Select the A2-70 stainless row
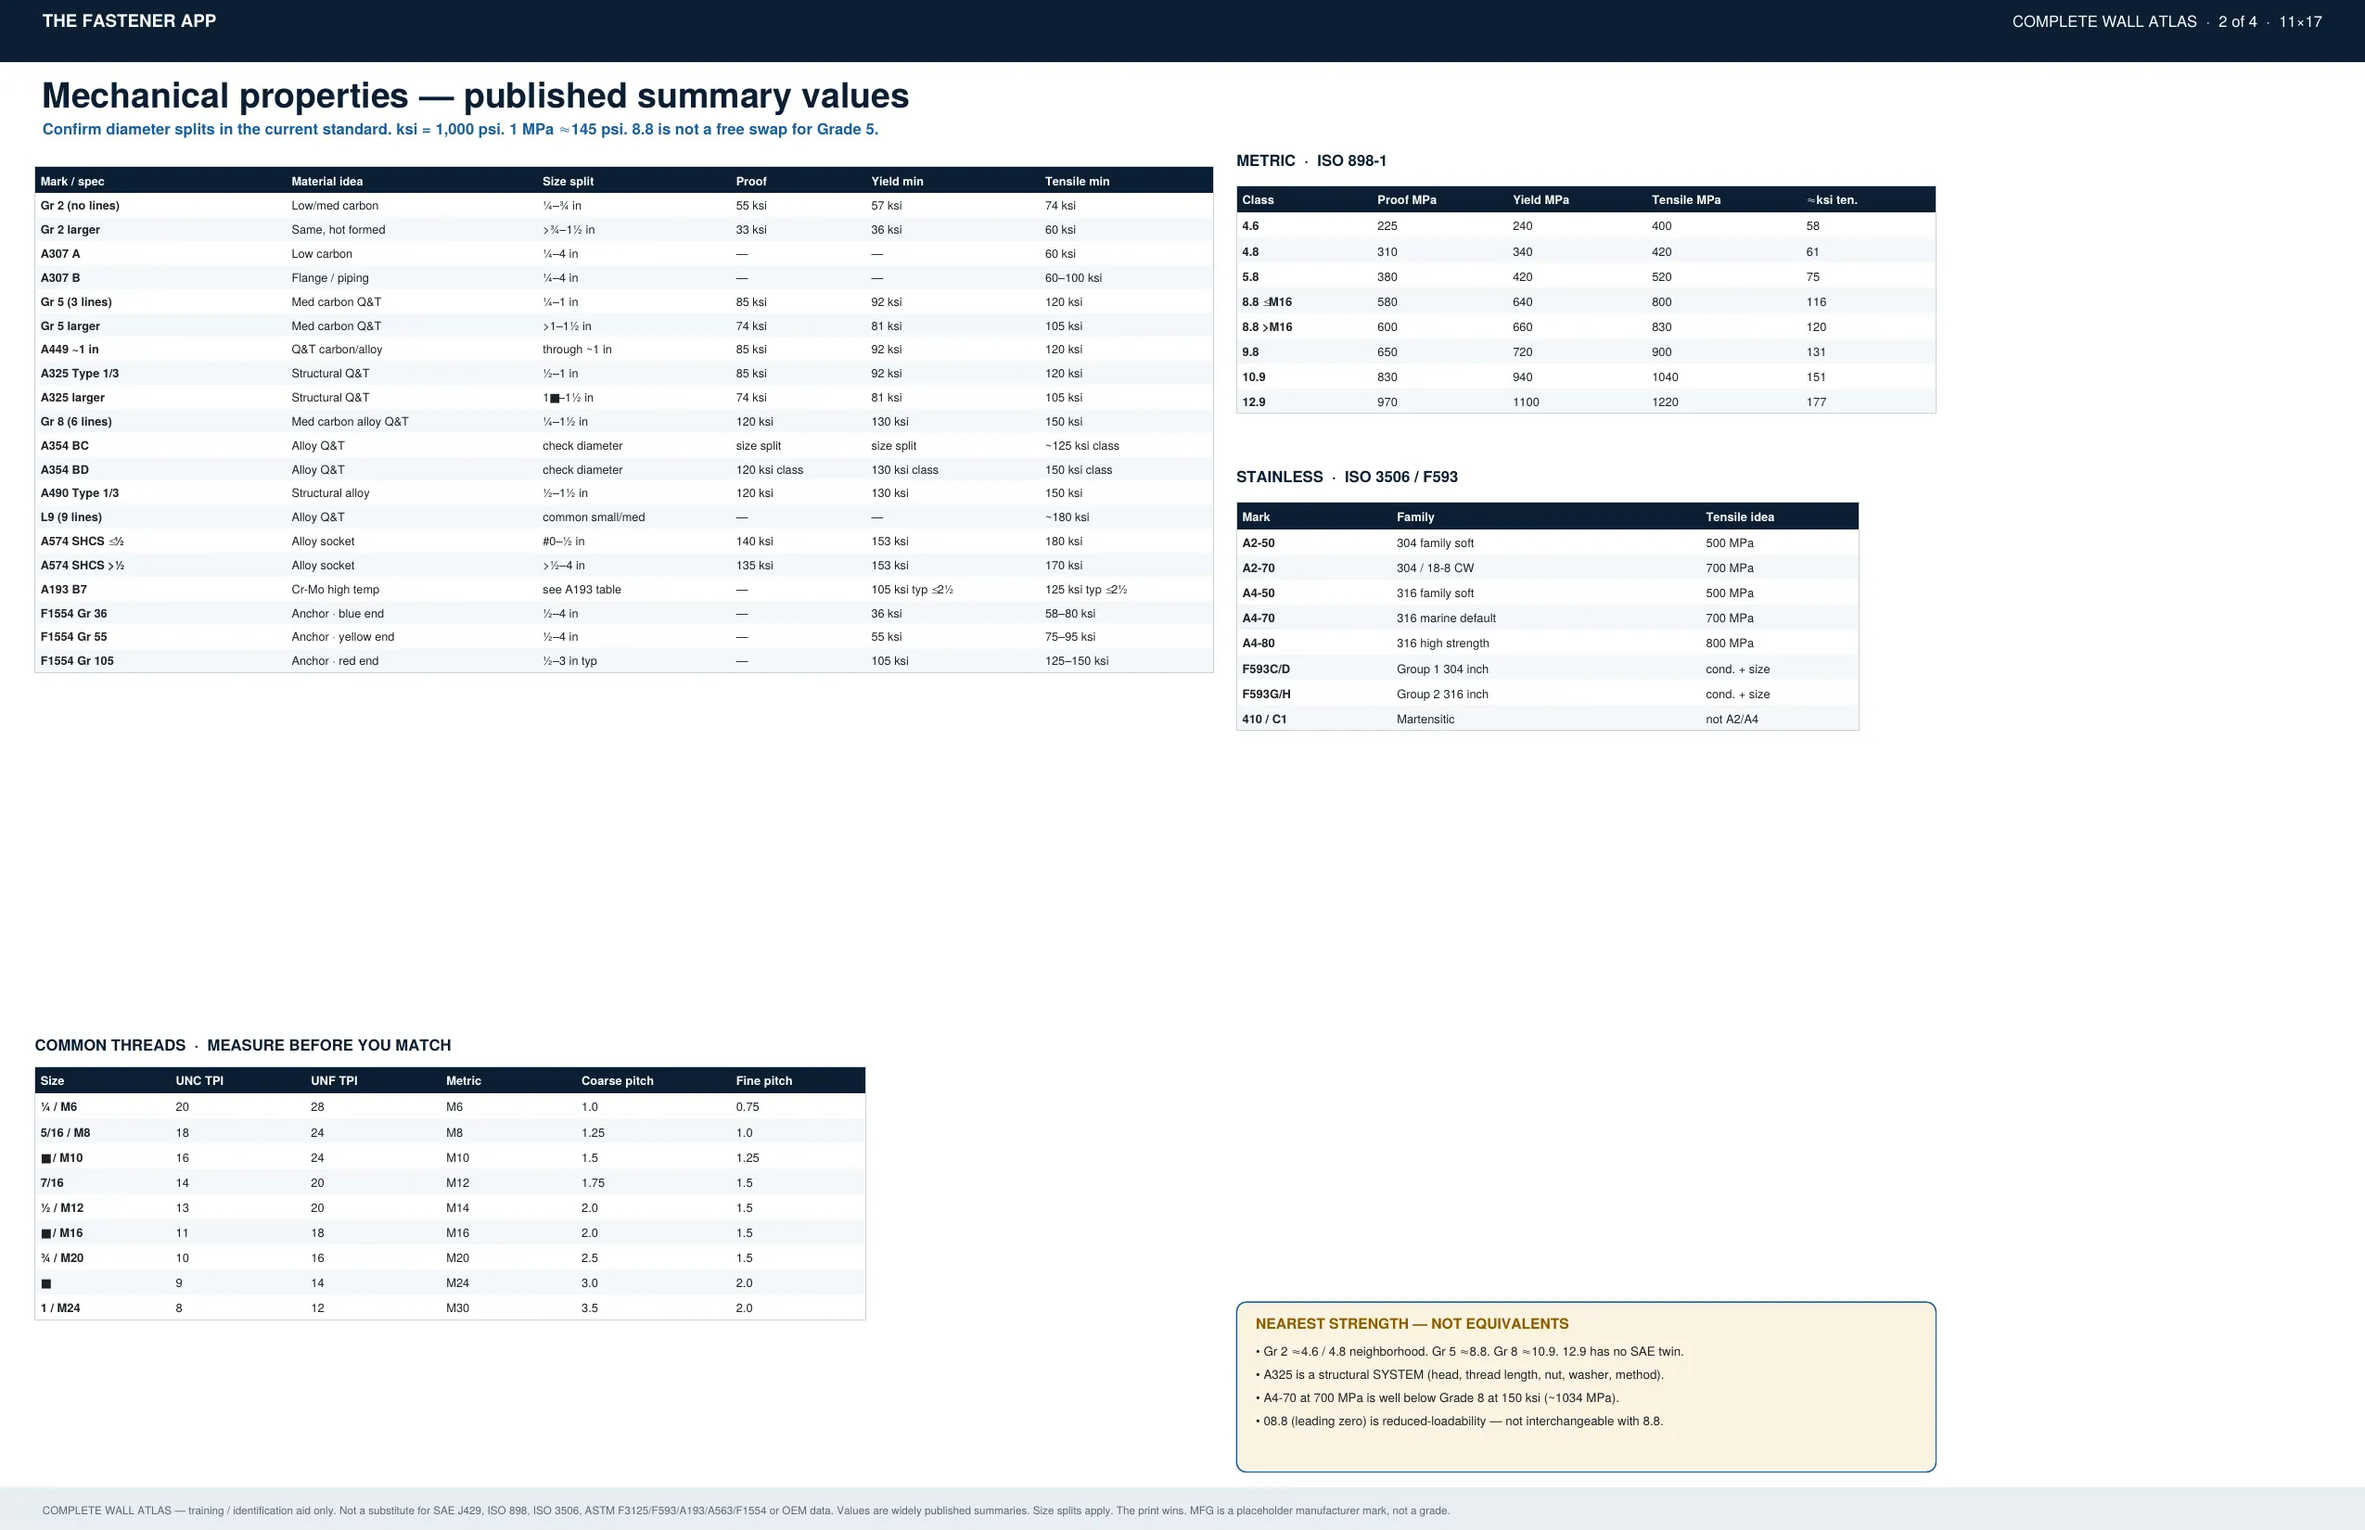This screenshot has width=2365, height=1530. point(1547,568)
